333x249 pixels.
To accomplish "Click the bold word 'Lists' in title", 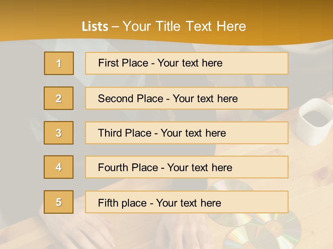I will tap(95, 27).
